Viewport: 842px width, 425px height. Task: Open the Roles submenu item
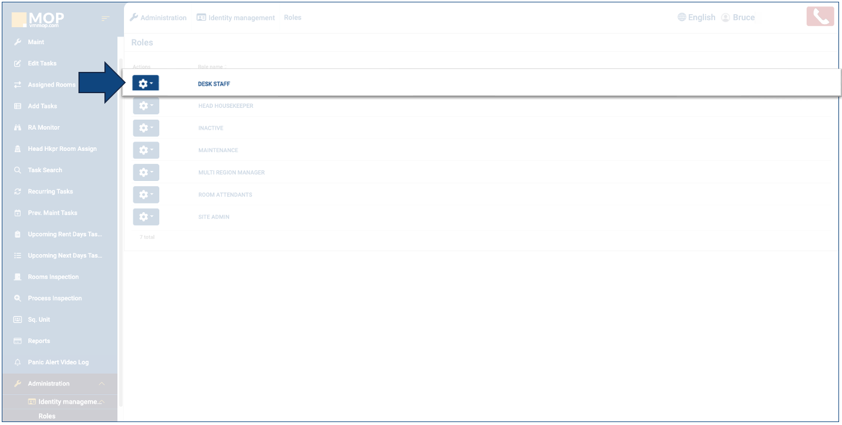47,416
